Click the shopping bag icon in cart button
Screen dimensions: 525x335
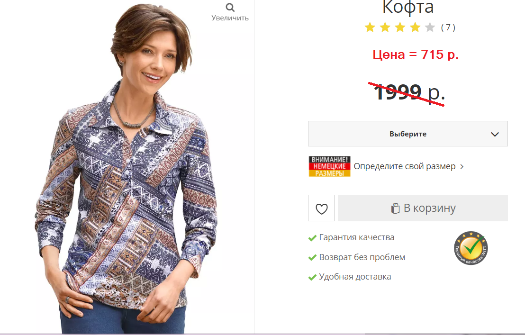(x=396, y=208)
